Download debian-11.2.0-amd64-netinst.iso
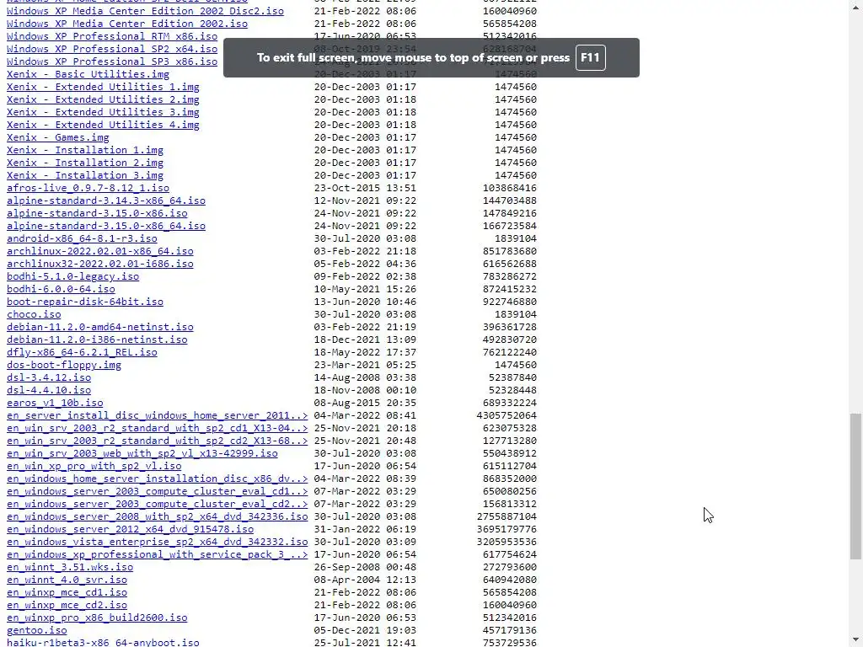Image resolution: width=863 pixels, height=647 pixels. point(100,328)
